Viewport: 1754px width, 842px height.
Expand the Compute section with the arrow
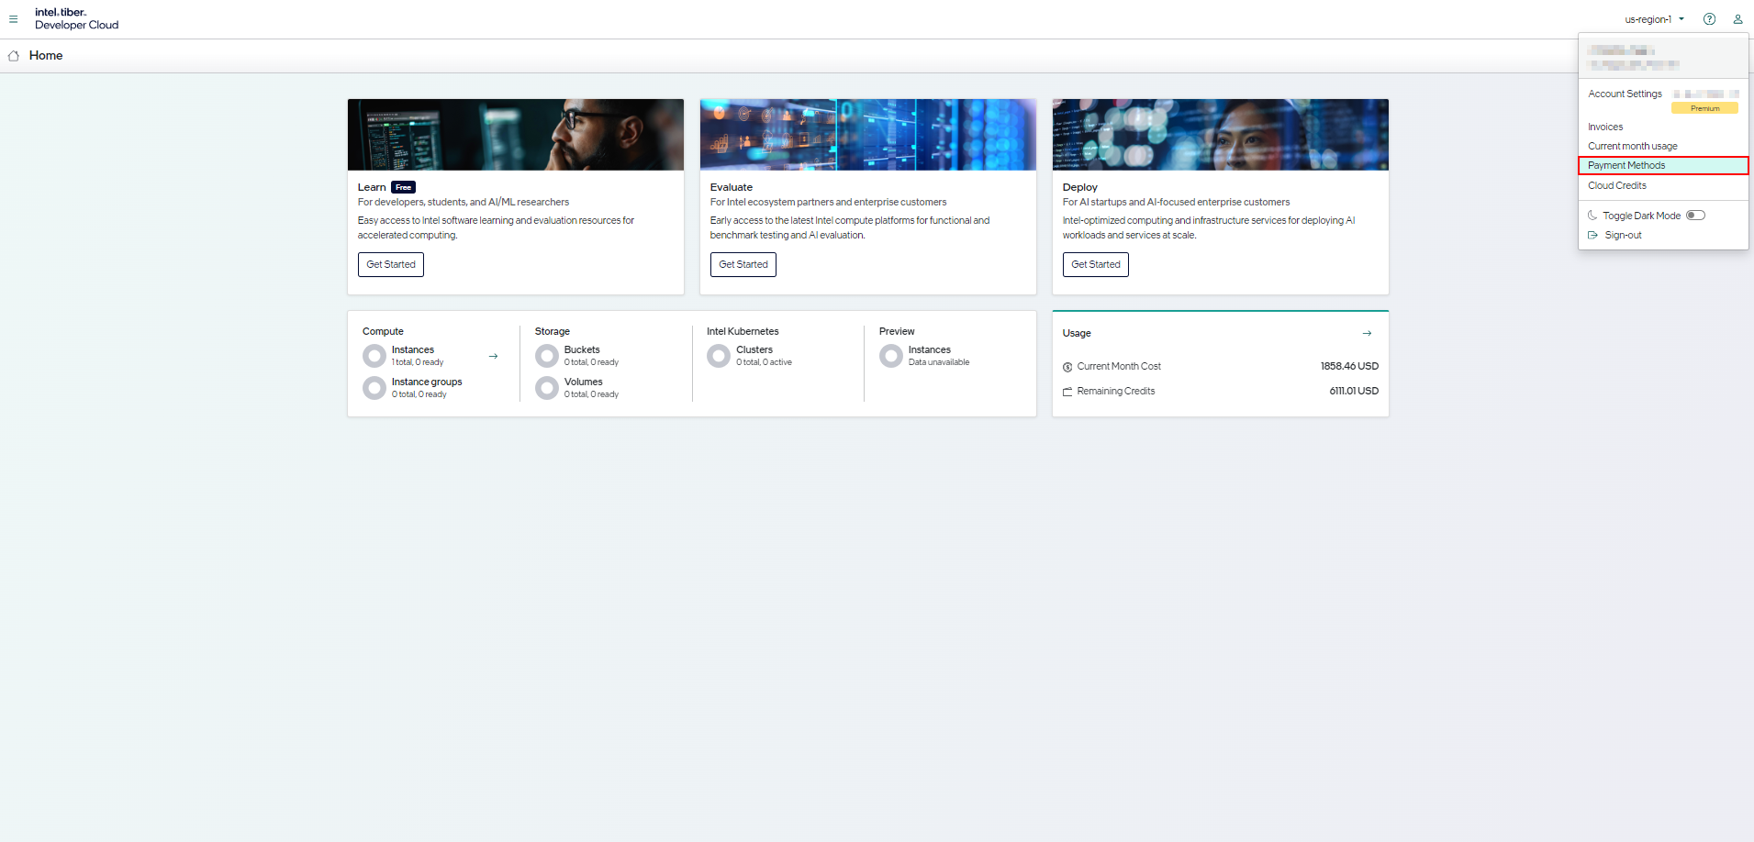coord(493,356)
